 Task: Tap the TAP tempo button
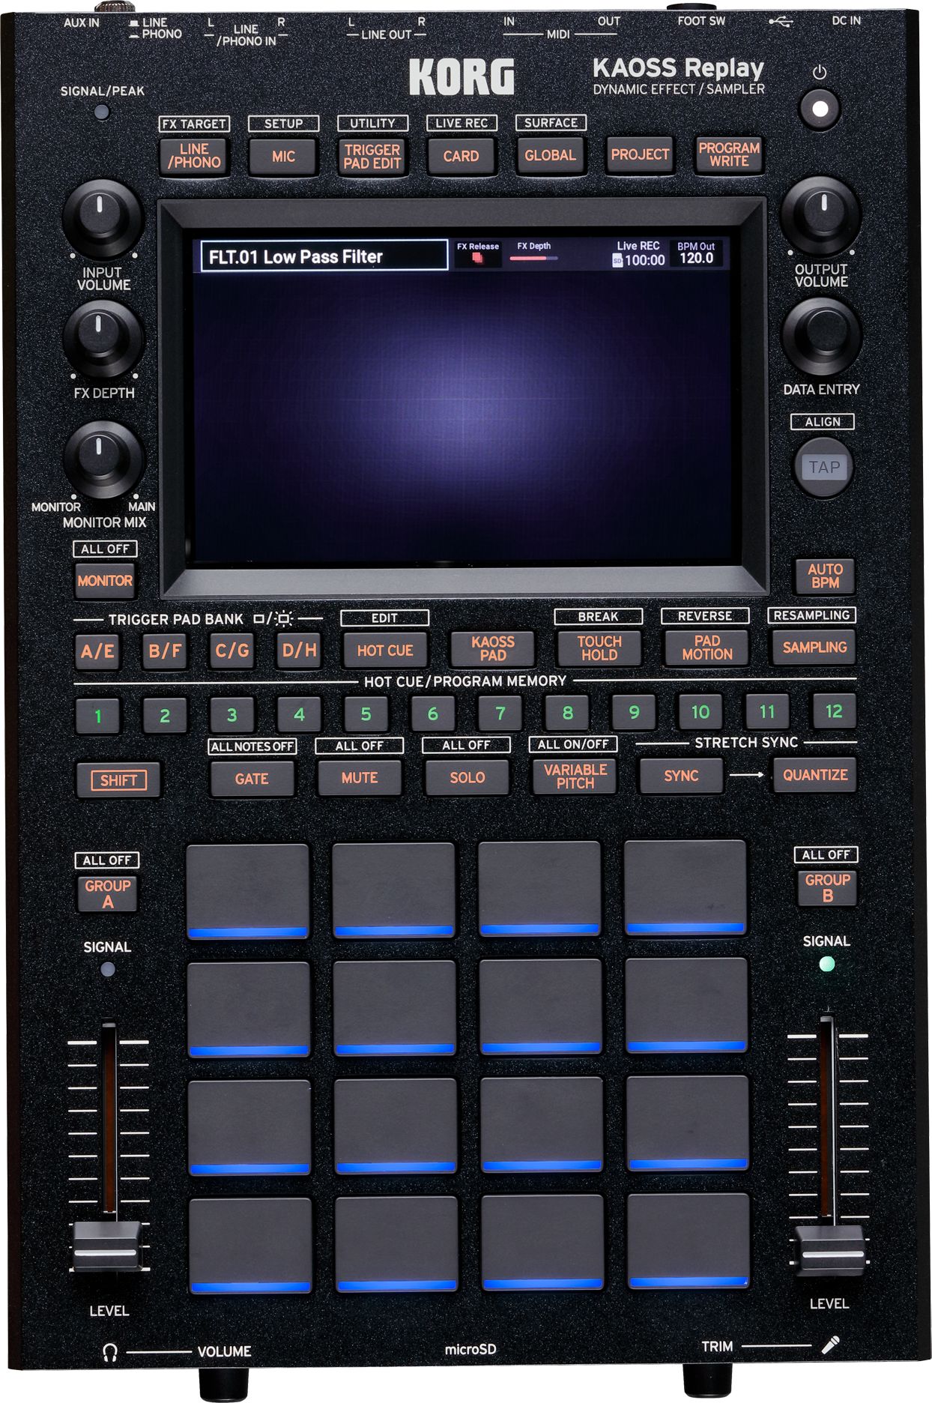point(823,468)
